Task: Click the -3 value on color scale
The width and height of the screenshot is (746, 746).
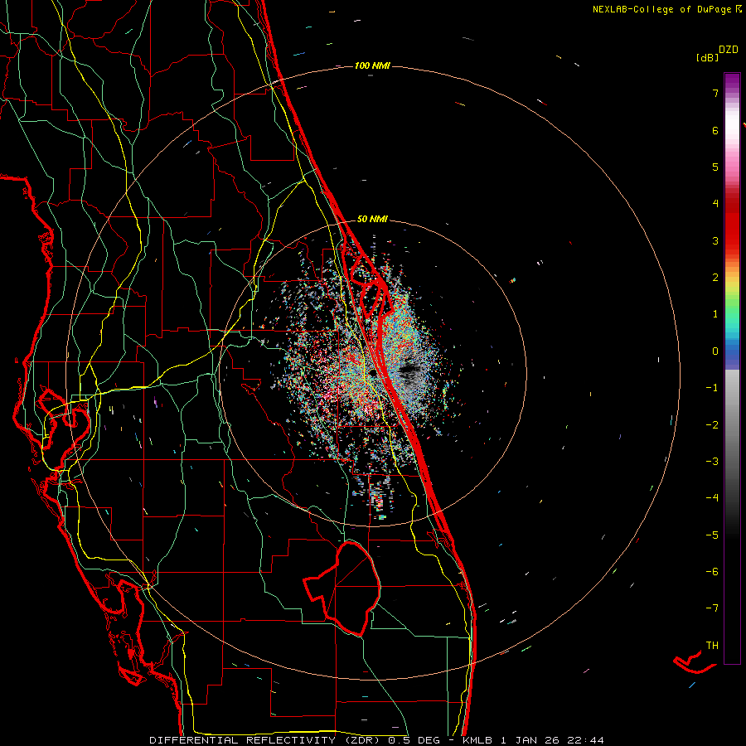Action: [712, 462]
